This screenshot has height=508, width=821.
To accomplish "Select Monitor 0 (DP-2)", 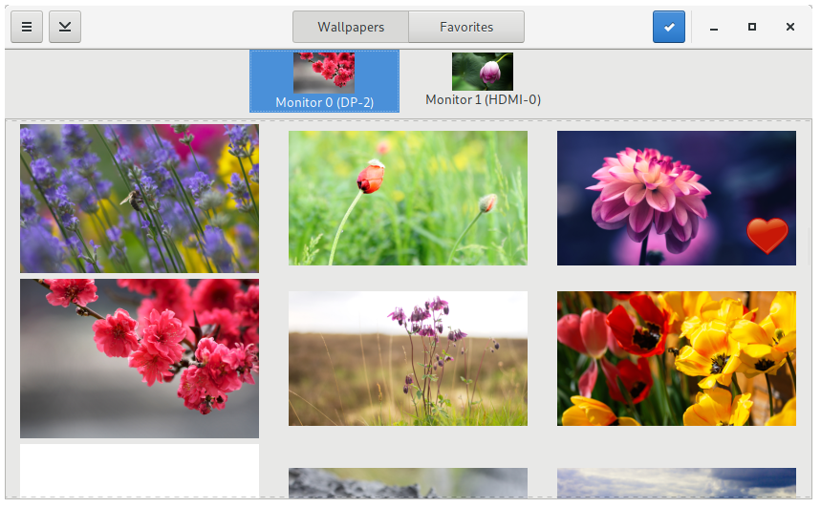I will coord(324,81).
